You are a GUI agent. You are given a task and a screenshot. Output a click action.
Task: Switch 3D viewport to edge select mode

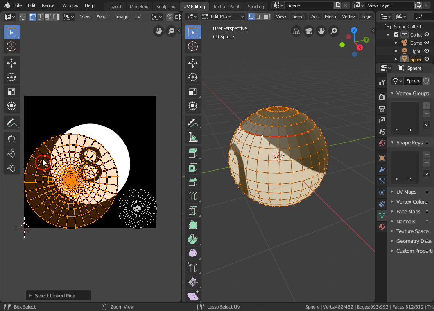(x=259, y=16)
